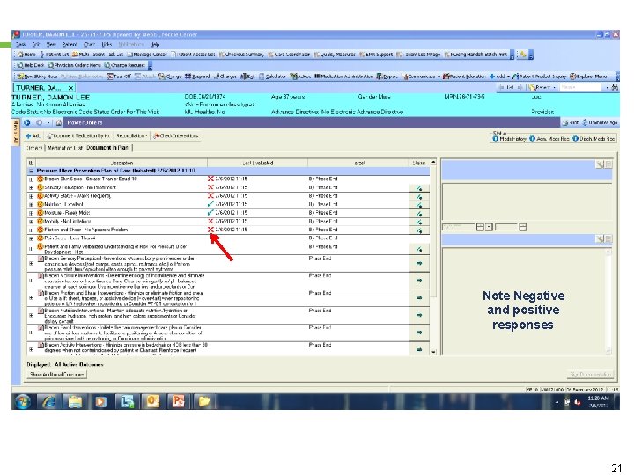Image resolution: width=634 pixels, height=475 pixels.
Task: Close the TURNER, DA... patient tab
Action: point(70,88)
